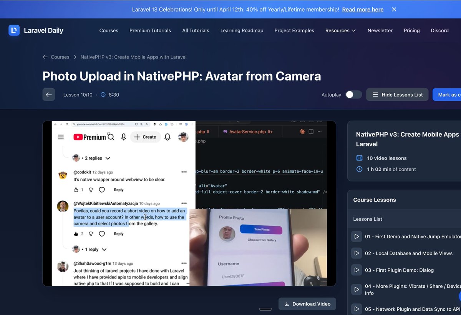Dismiss the Laravel 13 Celebrations banner
This screenshot has height=315, width=461.
(394, 9)
